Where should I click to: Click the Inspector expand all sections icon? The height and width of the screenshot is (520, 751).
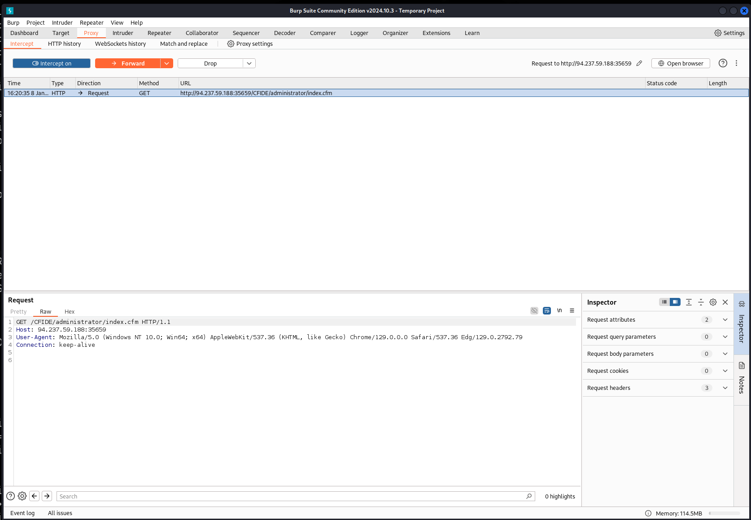coord(689,302)
